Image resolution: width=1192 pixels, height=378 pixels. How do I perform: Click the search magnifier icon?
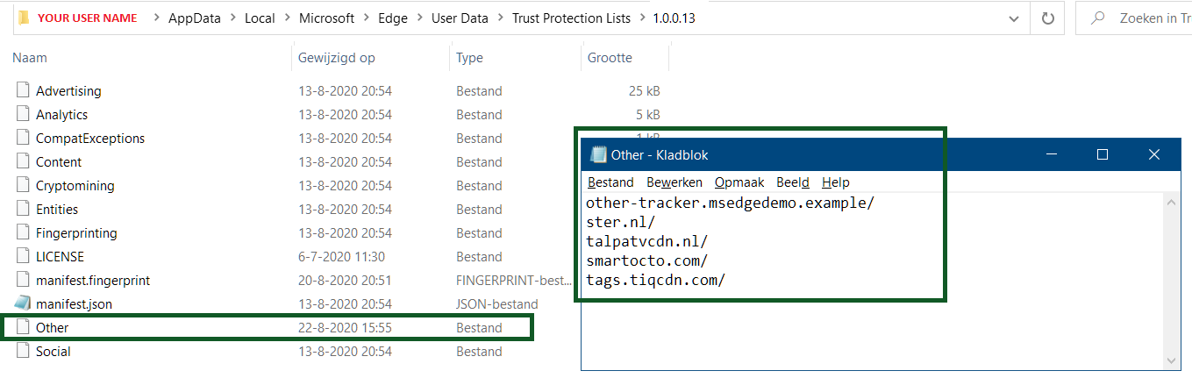point(1096,18)
